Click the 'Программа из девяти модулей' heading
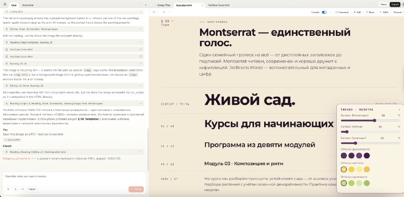404x197 pixels. pyautogui.click(x=260, y=145)
